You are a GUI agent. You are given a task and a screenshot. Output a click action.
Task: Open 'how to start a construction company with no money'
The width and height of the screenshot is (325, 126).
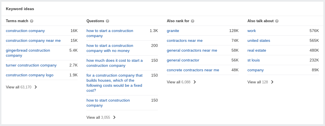pos(110,48)
